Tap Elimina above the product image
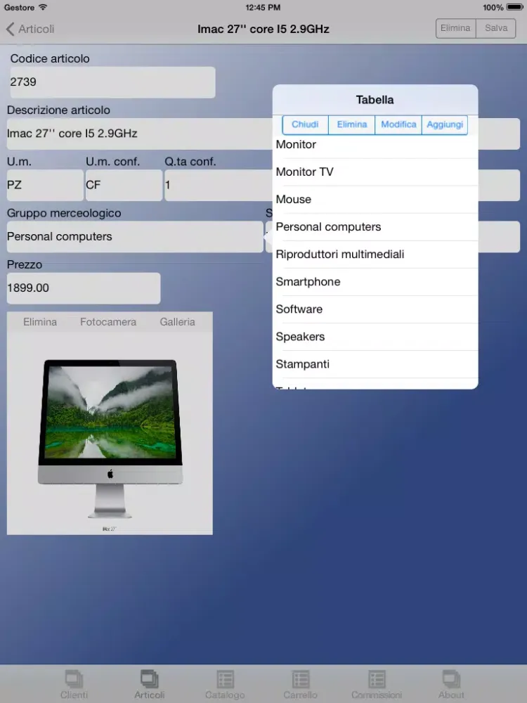 pyautogui.click(x=40, y=322)
